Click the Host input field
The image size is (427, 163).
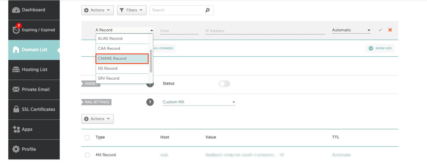pyautogui.click(x=179, y=31)
